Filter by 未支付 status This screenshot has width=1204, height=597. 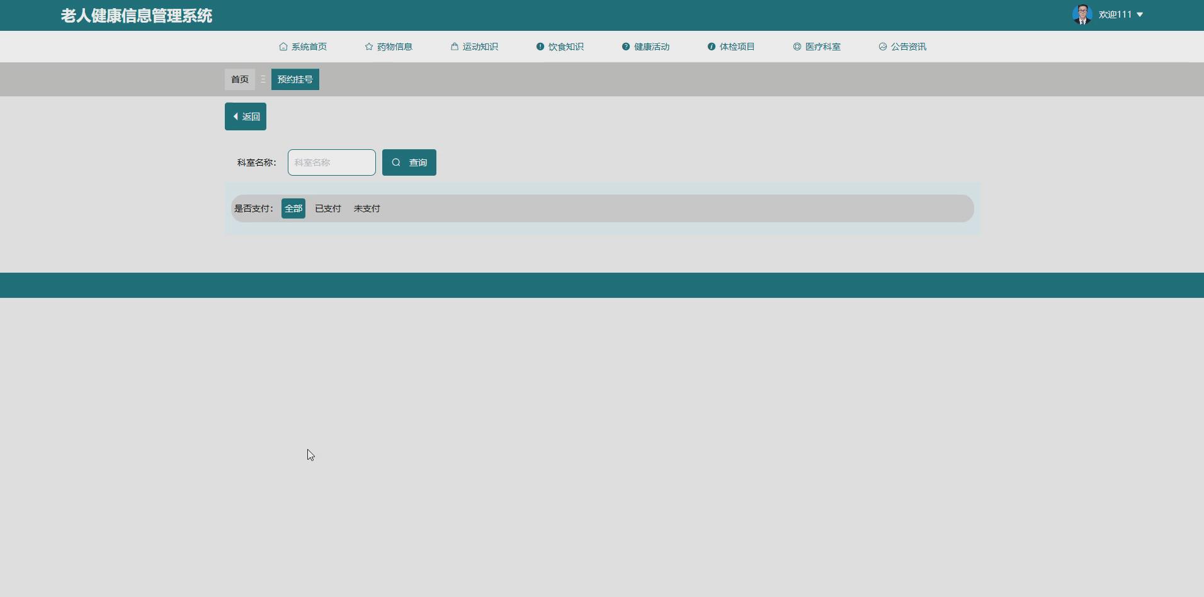pyautogui.click(x=367, y=208)
